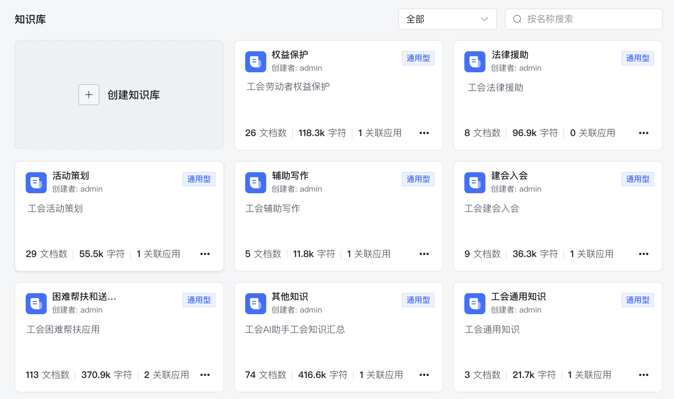This screenshot has height=399, width=674.
Task: Click the 通用型 tag on 建会入会
Action: (637, 179)
